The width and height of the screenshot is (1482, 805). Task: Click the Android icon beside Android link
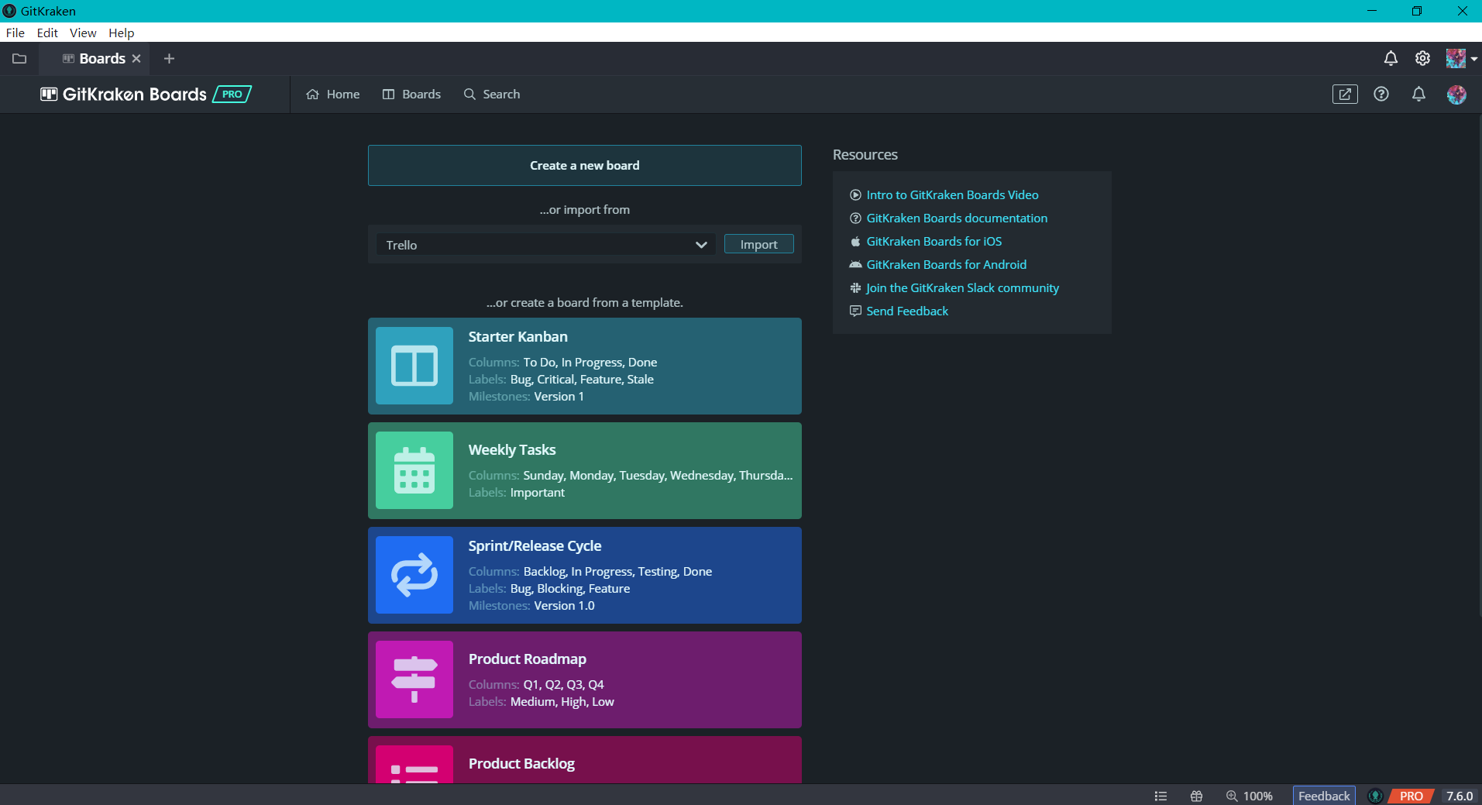pyautogui.click(x=856, y=265)
